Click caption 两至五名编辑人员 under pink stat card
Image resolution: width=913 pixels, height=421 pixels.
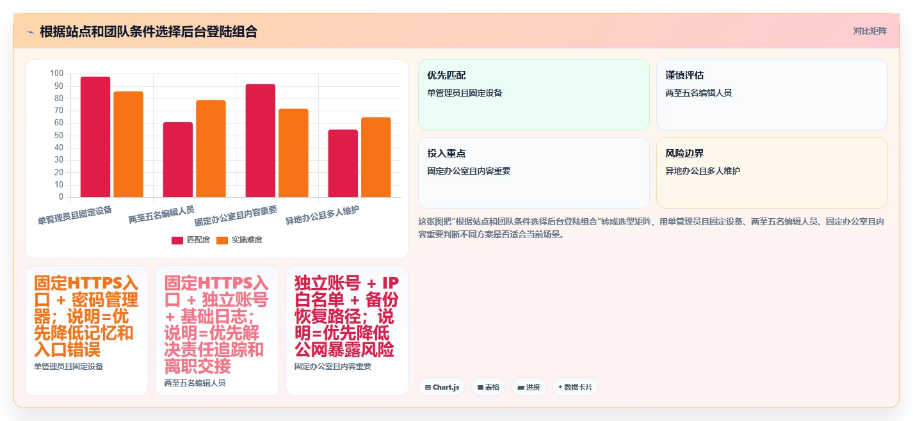pyautogui.click(x=195, y=383)
